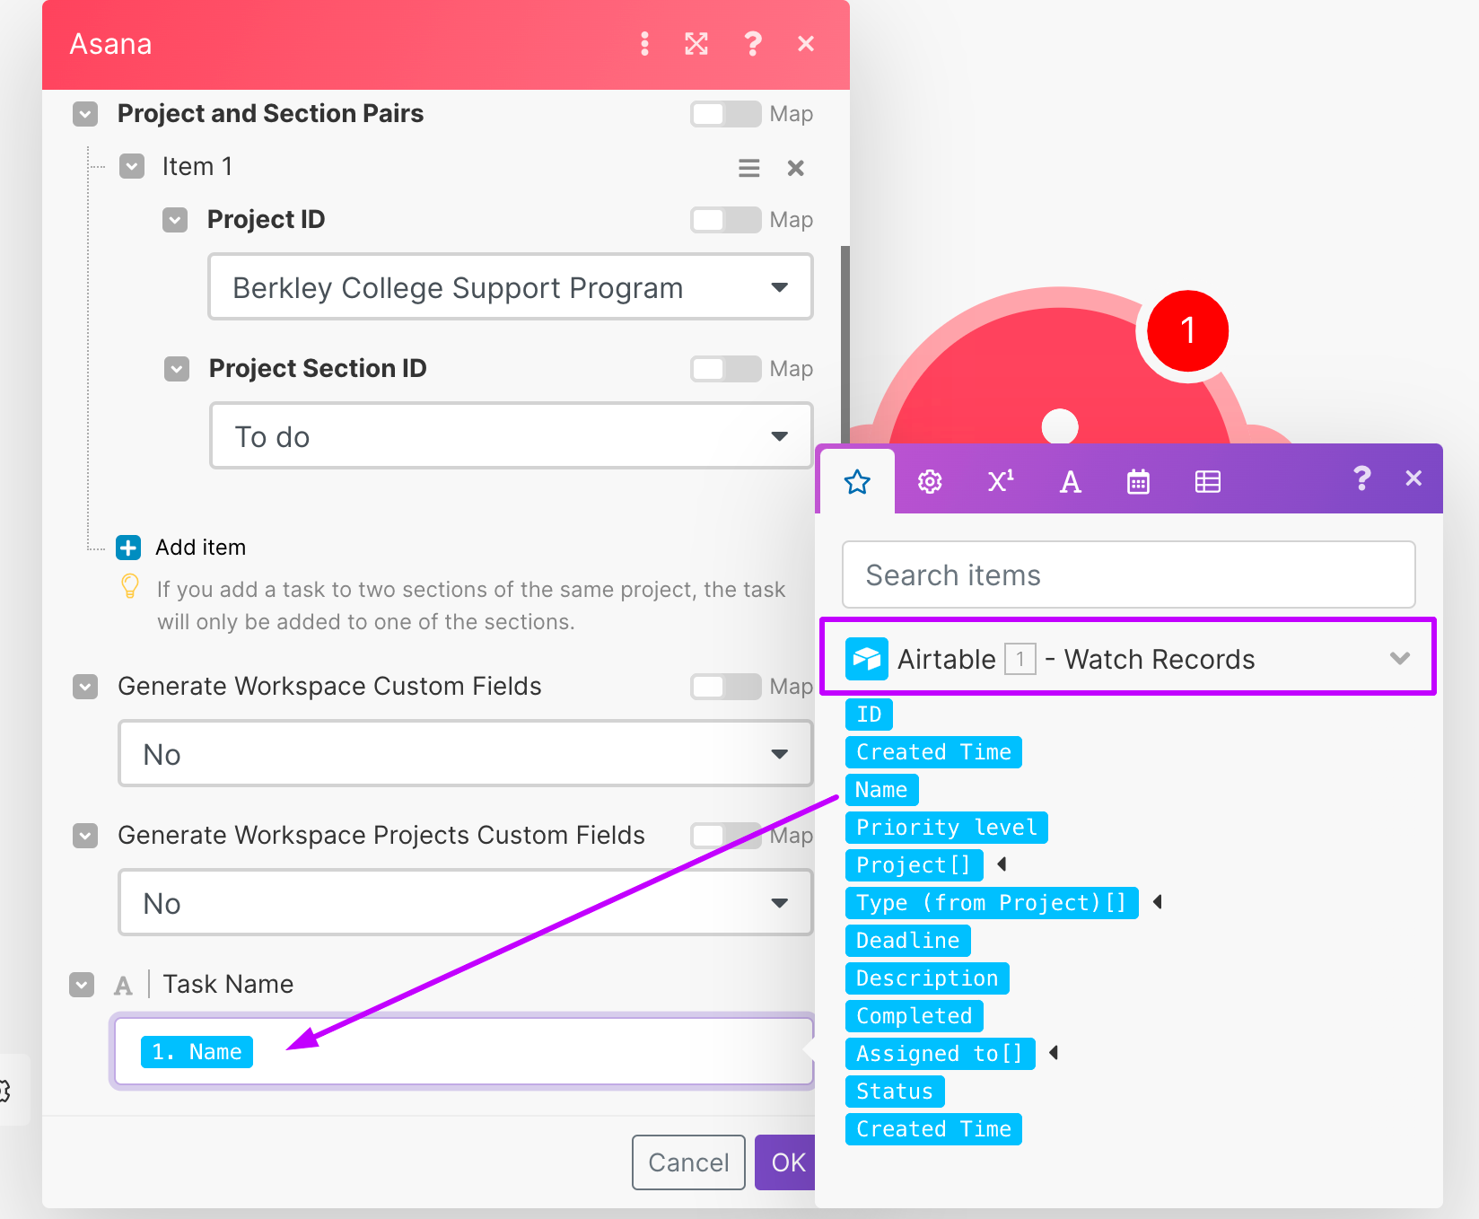The height and width of the screenshot is (1219, 1479).
Task: Expand Assigned to[] array arrow
Action: (1054, 1053)
